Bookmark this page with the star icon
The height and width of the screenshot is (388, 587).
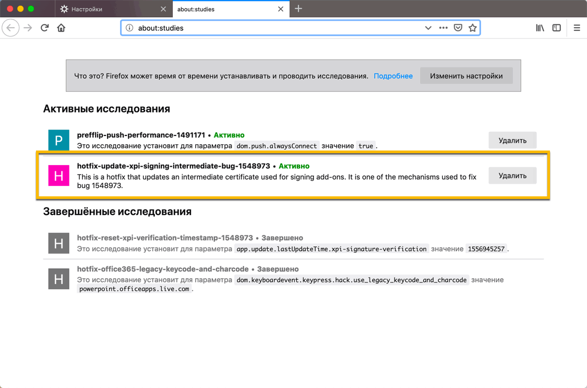click(x=473, y=28)
